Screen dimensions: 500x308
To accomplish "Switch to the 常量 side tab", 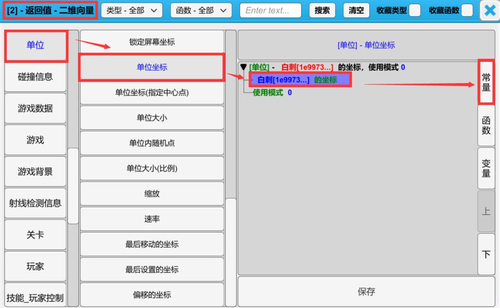I will pyautogui.click(x=486, y=82).
